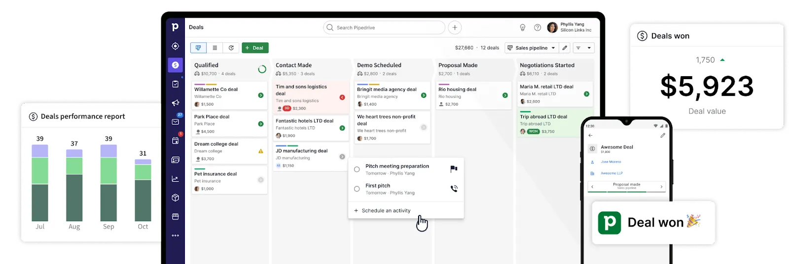Open the Projects clipboard icon in the sidebar

click(175, 84)
